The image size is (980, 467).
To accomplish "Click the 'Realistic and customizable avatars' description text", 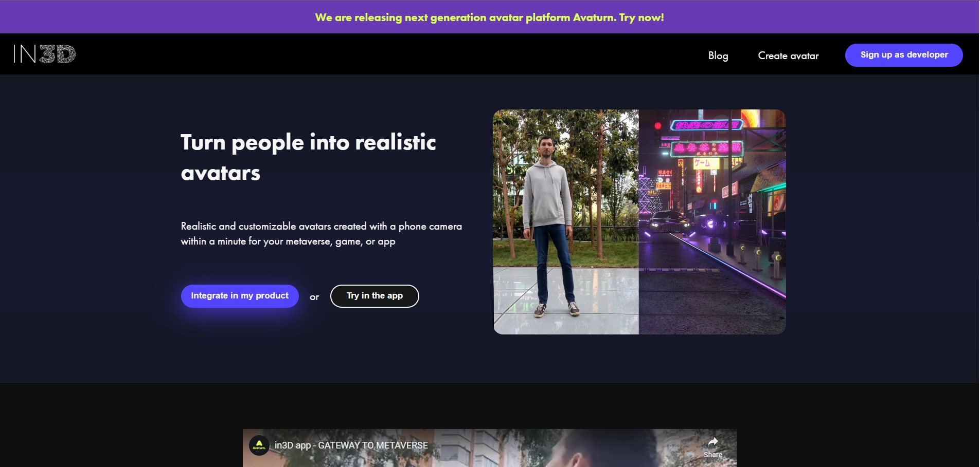I will coord(322,234).
